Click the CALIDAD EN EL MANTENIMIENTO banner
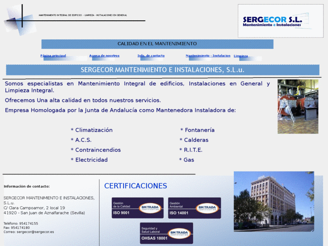328x246 pixels. tap(157, 44)
